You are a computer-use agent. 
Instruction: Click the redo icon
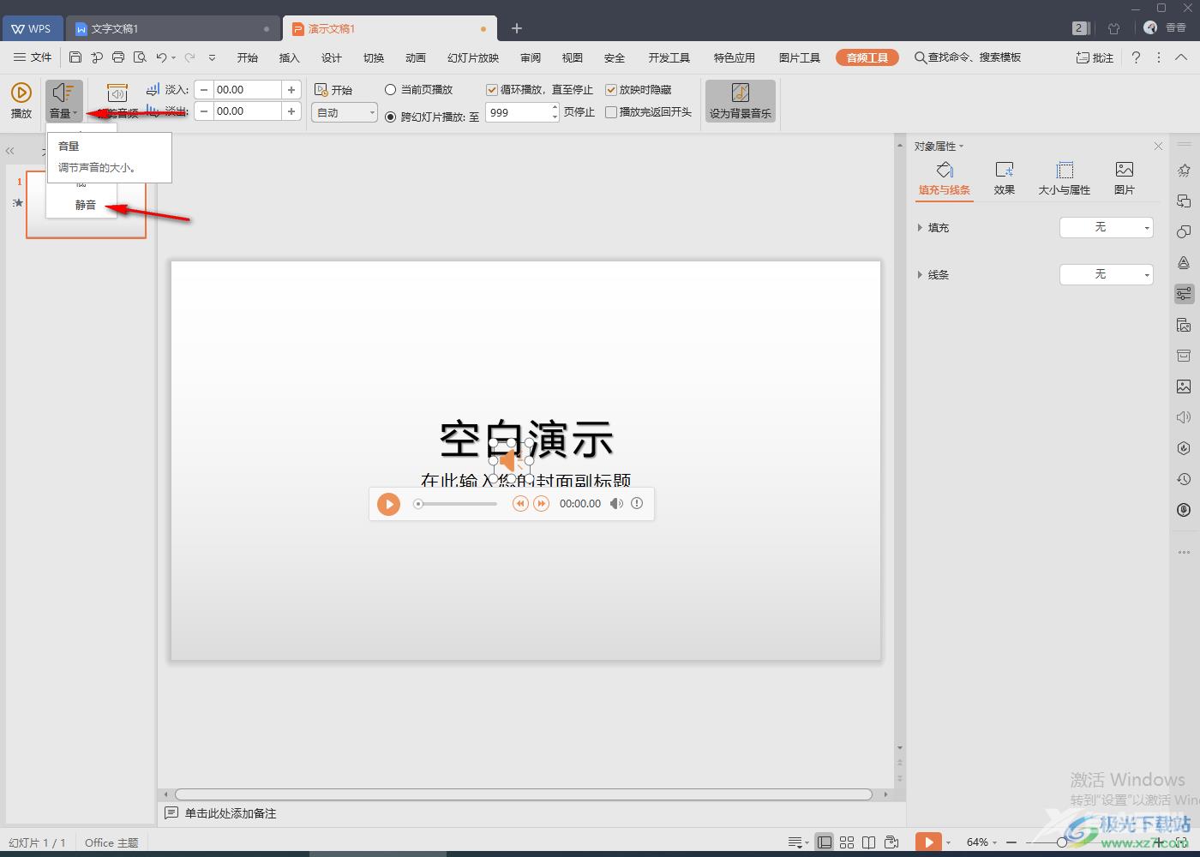click(x=189, y=57)
